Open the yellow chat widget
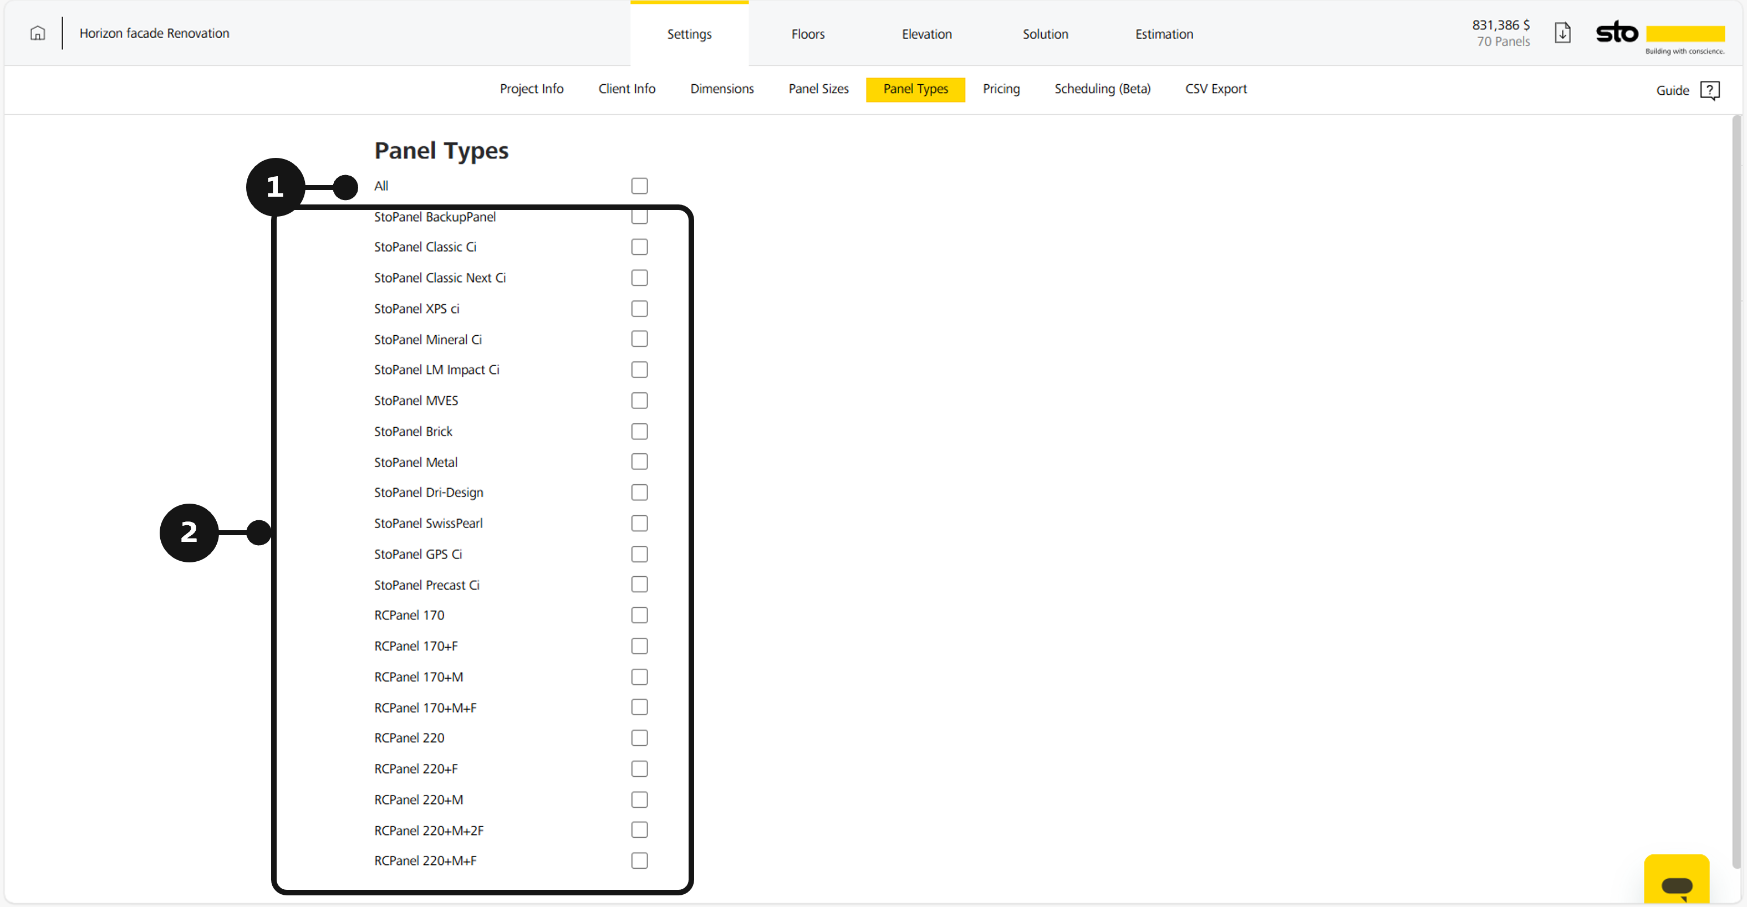Viewport: 1747px width, 907px height. pos(1677,879)
